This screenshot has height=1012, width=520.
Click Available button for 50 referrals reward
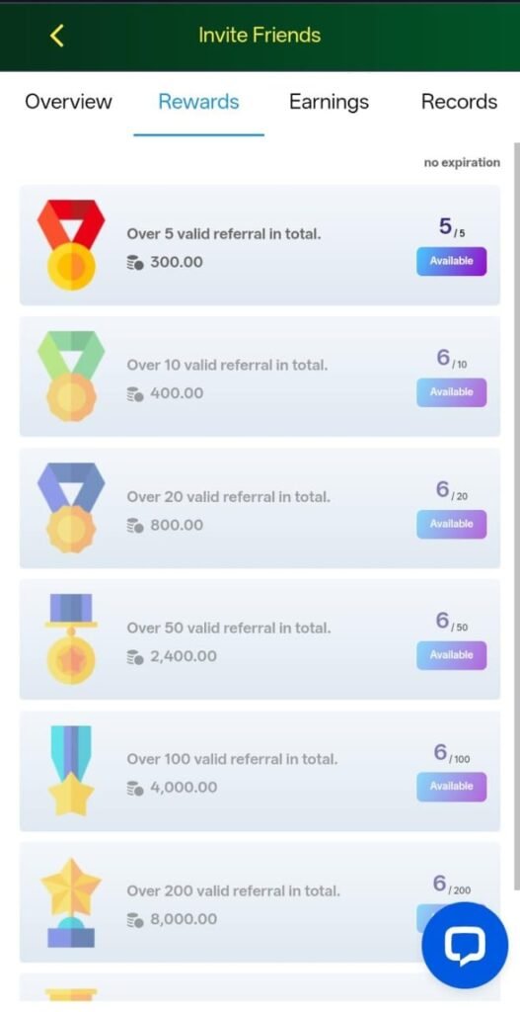coord(451,655)
